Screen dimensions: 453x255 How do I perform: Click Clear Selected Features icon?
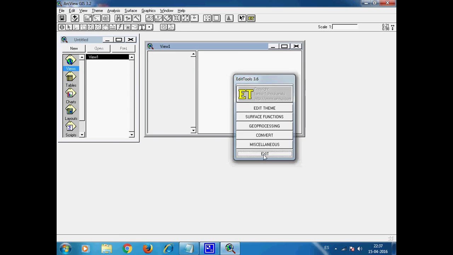[x=216, y=18]
